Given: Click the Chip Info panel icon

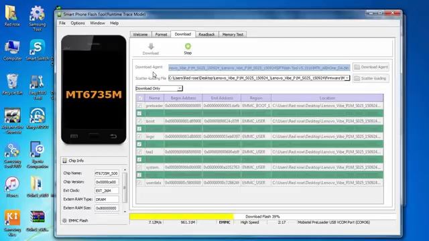Looking at the screenshot, I should coord(64,161).
